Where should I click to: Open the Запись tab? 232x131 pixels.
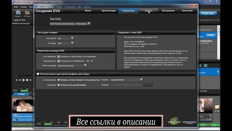tap(148, 11)
